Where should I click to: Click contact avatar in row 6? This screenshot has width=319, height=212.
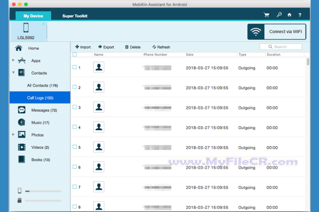[99, 167]
